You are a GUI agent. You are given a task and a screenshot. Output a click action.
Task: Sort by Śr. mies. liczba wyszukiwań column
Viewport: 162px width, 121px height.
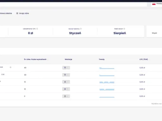(x=35, y=59)
